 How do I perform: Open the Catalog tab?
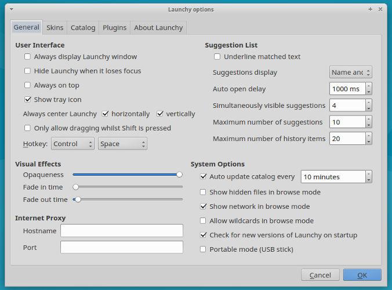tap(83, 28)
